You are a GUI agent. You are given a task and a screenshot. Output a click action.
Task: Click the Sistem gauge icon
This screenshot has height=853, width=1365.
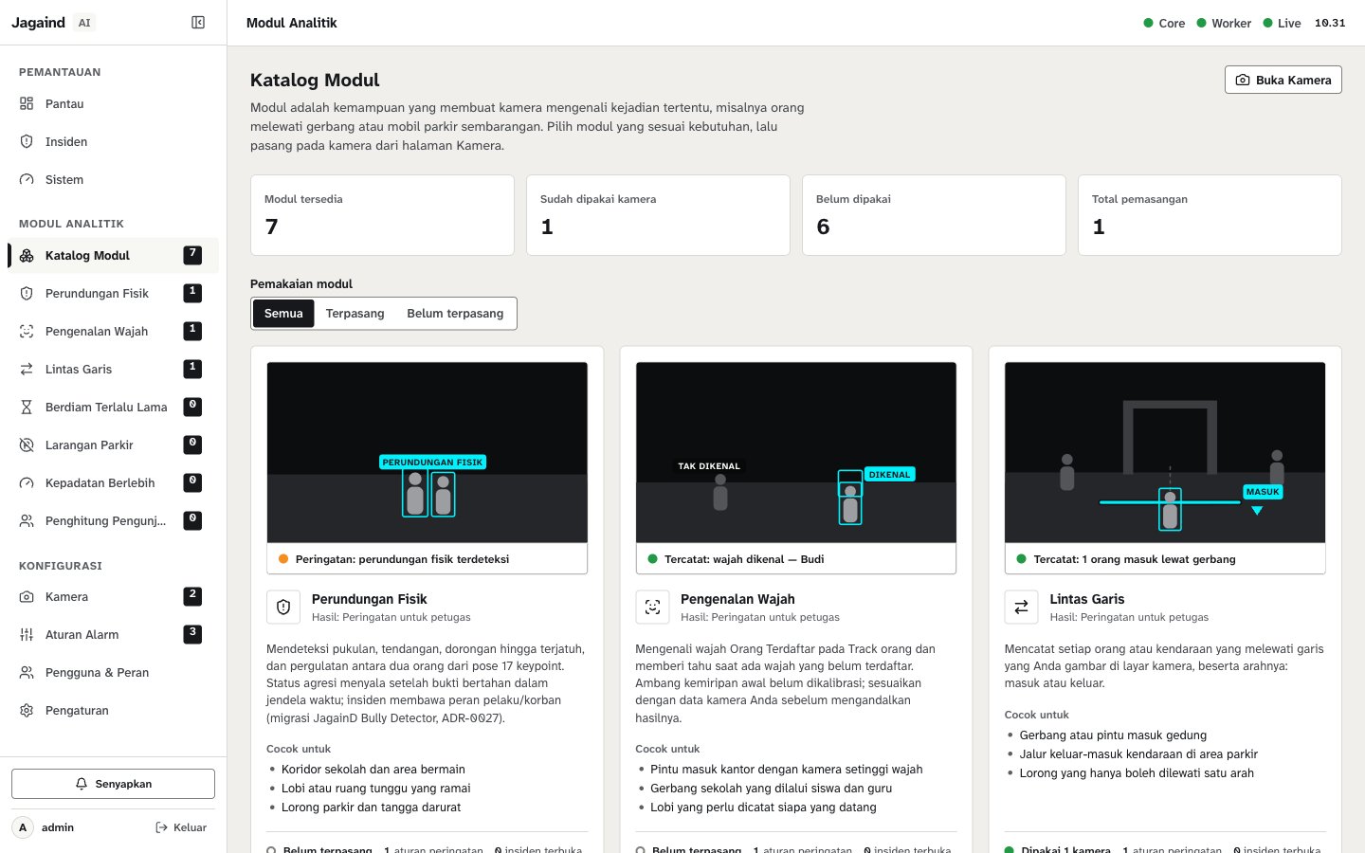tap(27, 180)
